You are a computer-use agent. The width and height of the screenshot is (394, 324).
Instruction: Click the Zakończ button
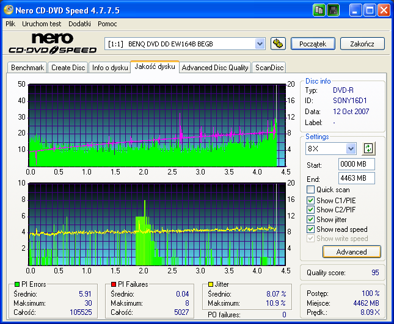click(362, 44)
